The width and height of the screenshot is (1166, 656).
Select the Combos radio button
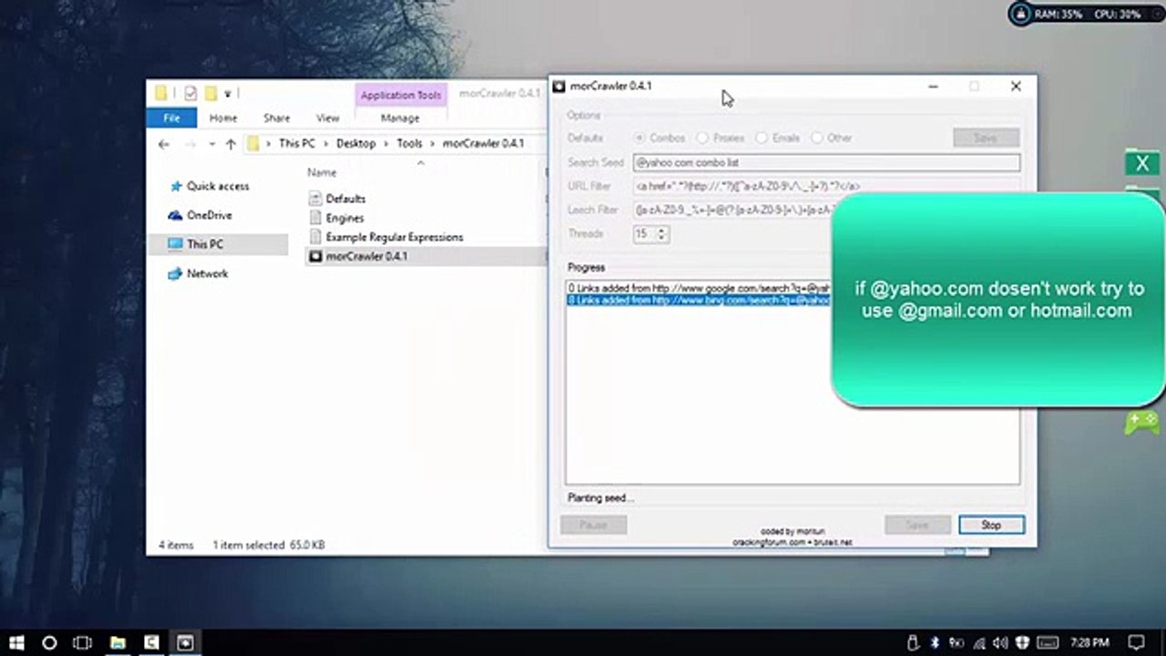[639, 138]
